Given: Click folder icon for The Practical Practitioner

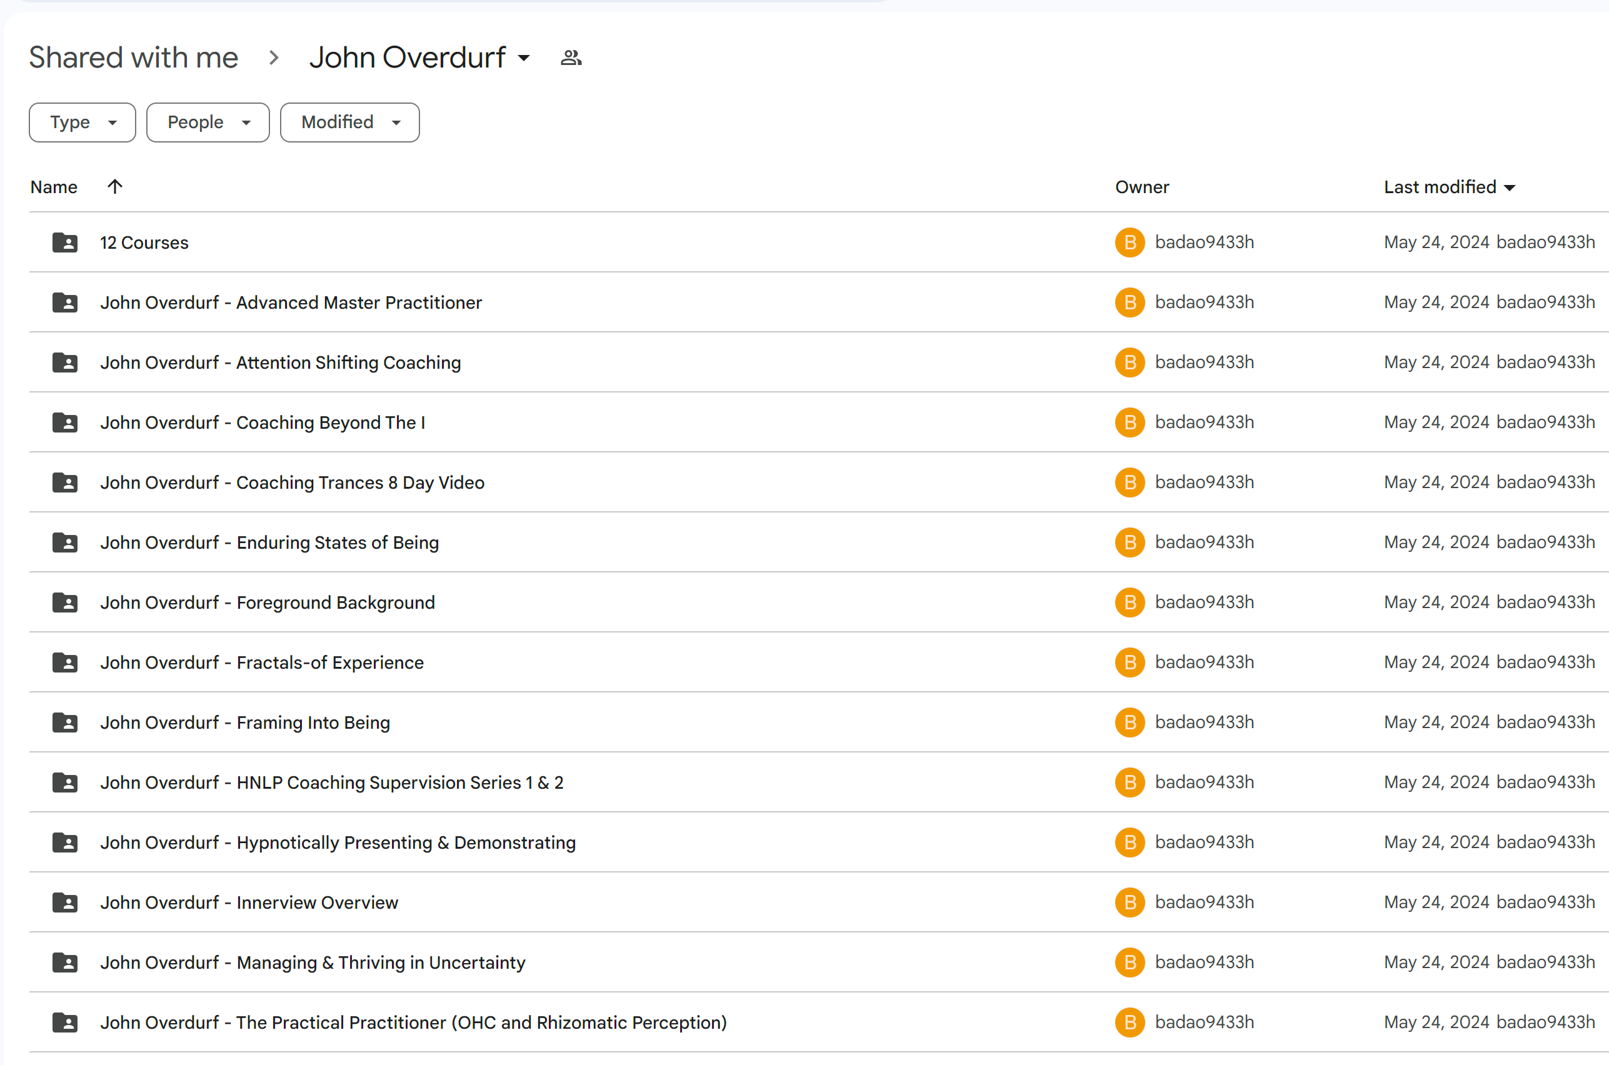Looking at the screenshot, I should click(x=65, y=1022).
